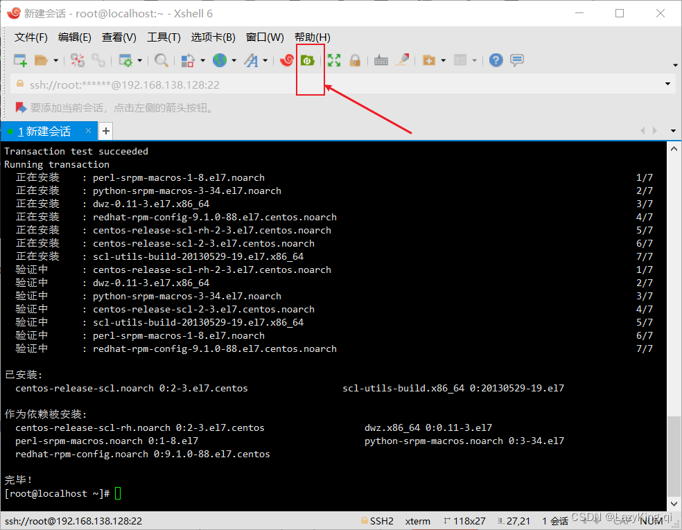
Task: Click the highlighter pen icon
Action: (x=402, y=60)
